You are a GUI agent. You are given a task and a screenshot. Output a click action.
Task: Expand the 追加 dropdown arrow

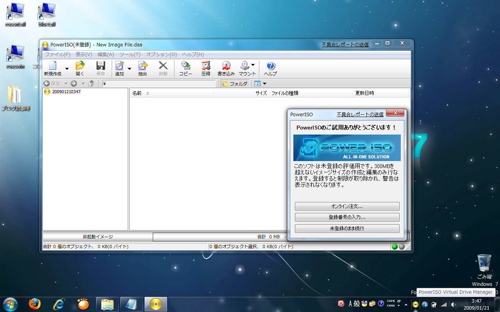click(129, 69)
